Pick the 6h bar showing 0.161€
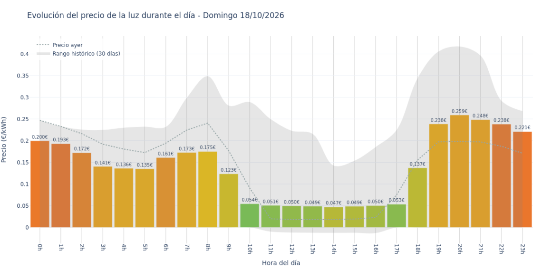542x271 pixels. click(x=165, y=193)
